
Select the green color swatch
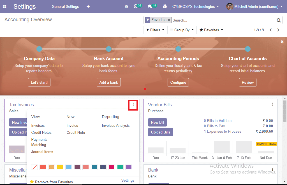coord(120,167)
